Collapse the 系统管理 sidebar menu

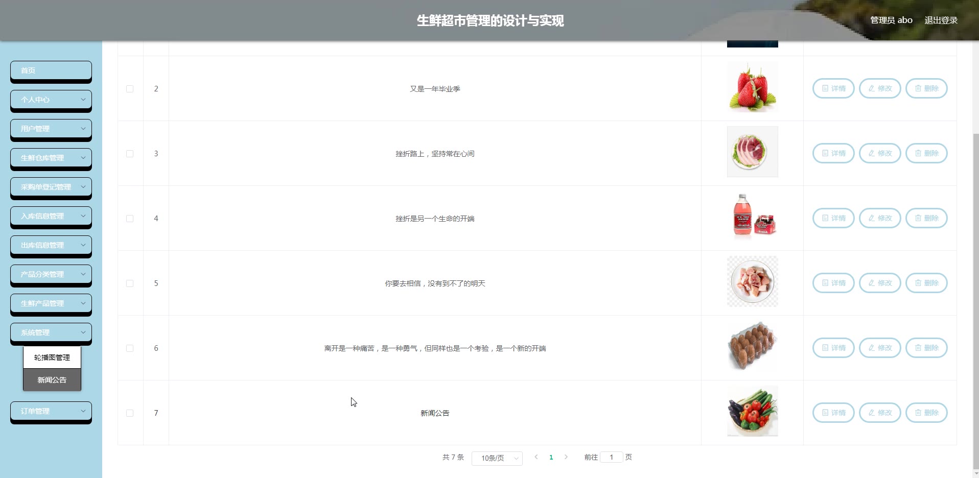click(51, 332)
